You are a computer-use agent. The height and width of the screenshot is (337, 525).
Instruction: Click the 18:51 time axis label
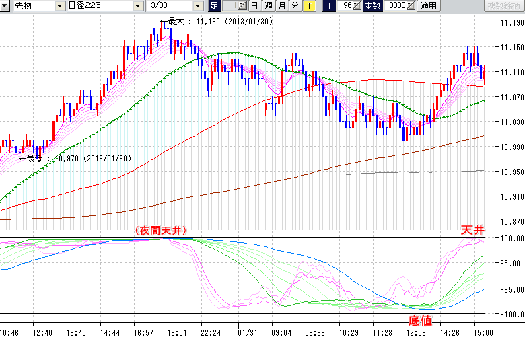pos(178,332)
